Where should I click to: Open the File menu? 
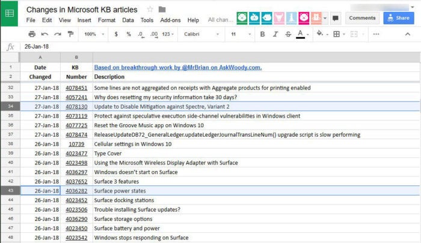point(31,20)
